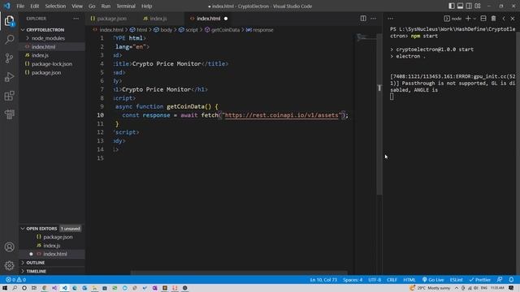This screenshot has height=292, width=520.
Task: Open the Explorer view in activity bar
Action: pos(9,21)
